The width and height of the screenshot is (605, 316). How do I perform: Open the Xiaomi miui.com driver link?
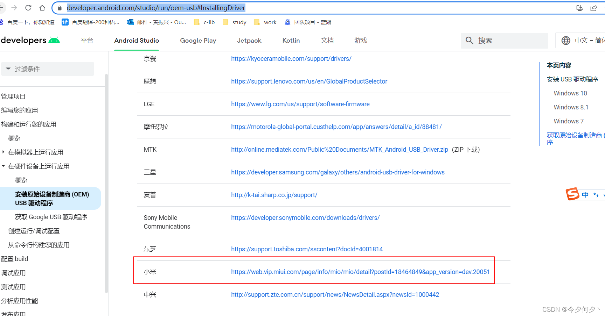point(360,272)
